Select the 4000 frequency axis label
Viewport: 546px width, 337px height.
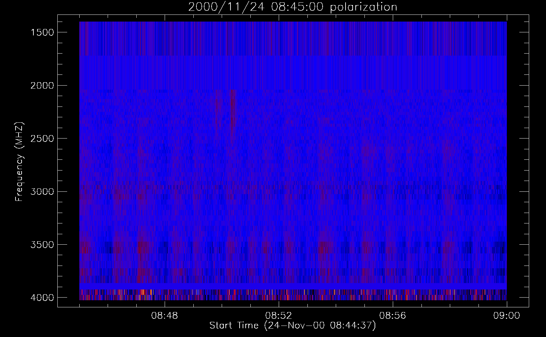point(42,298)
